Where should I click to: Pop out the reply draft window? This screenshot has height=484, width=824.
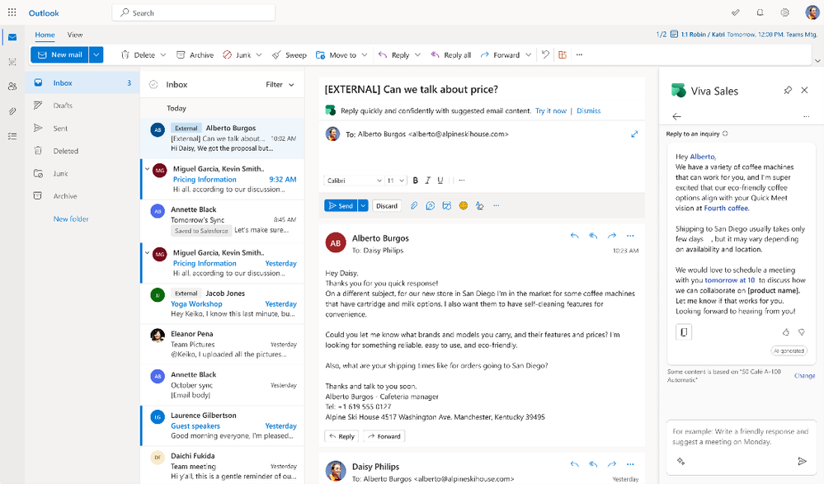coord(634,134)
